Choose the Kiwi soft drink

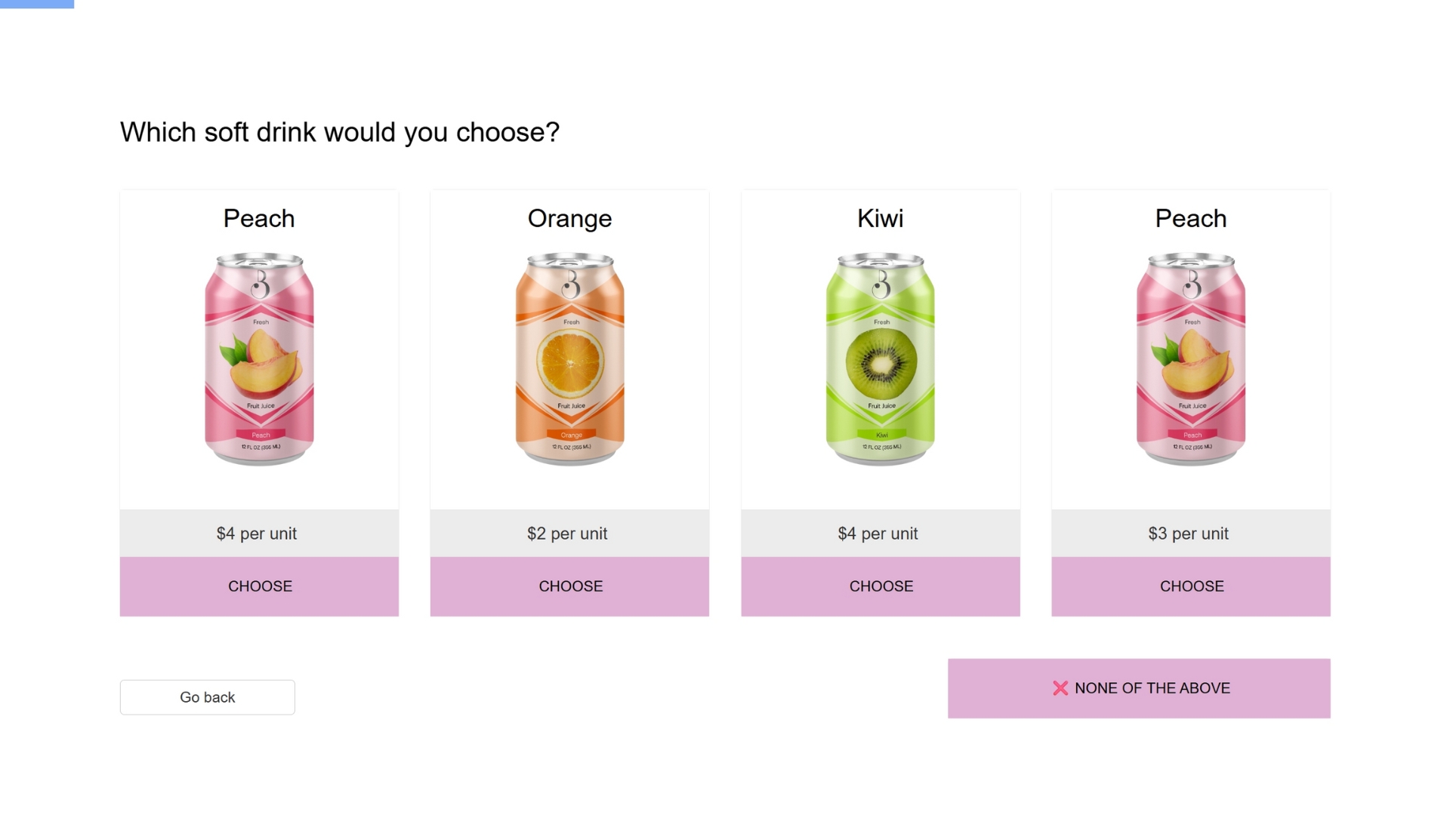(x=880, y=586)
